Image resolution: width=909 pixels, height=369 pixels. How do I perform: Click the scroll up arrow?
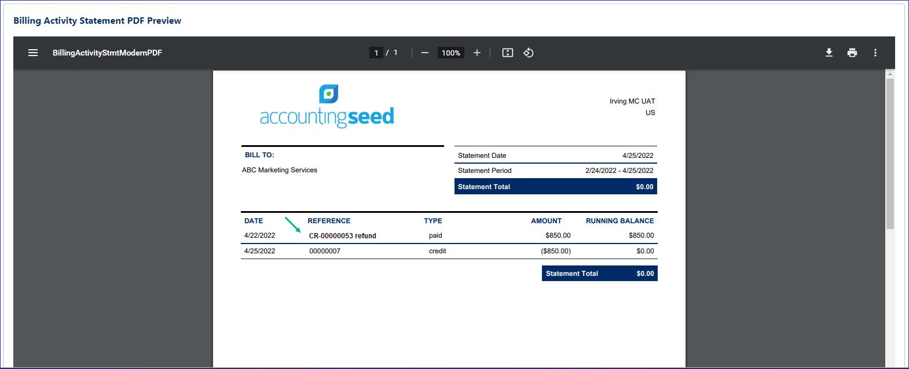890,74
